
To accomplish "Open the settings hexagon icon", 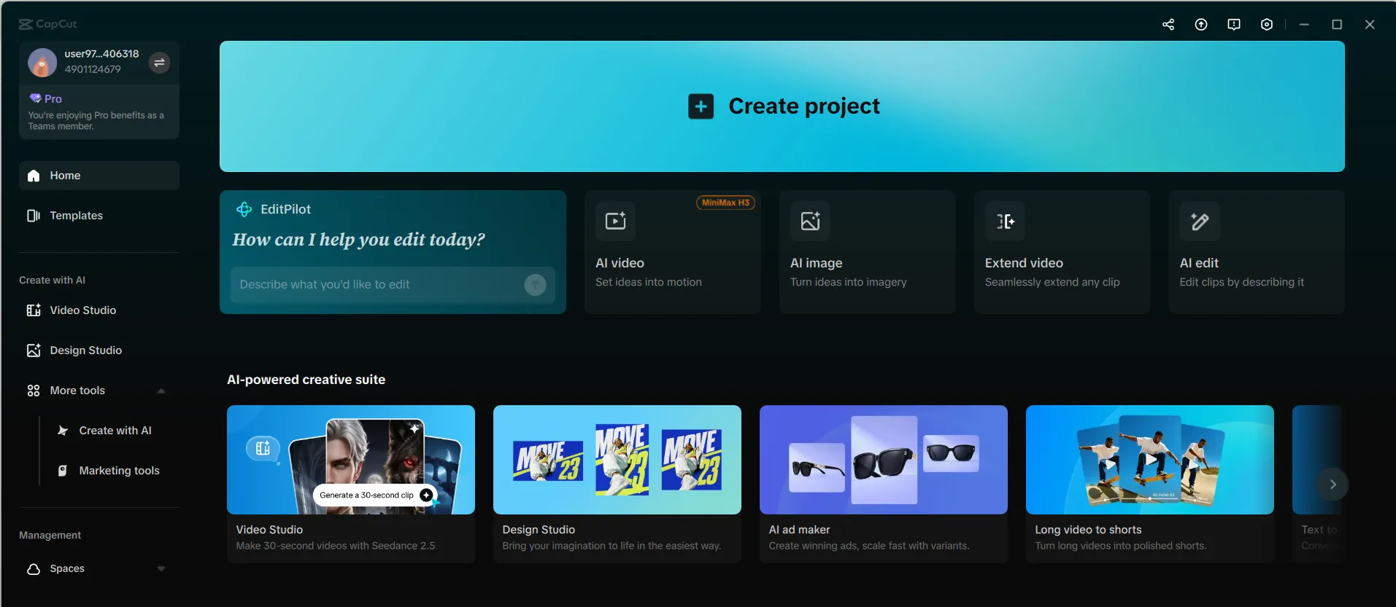I will point(1267,24).
